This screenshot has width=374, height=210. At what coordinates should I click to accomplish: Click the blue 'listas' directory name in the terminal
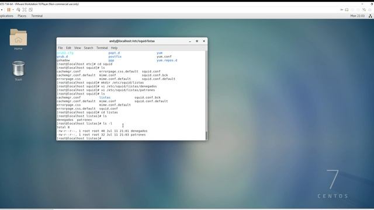(x=105, y=97)
